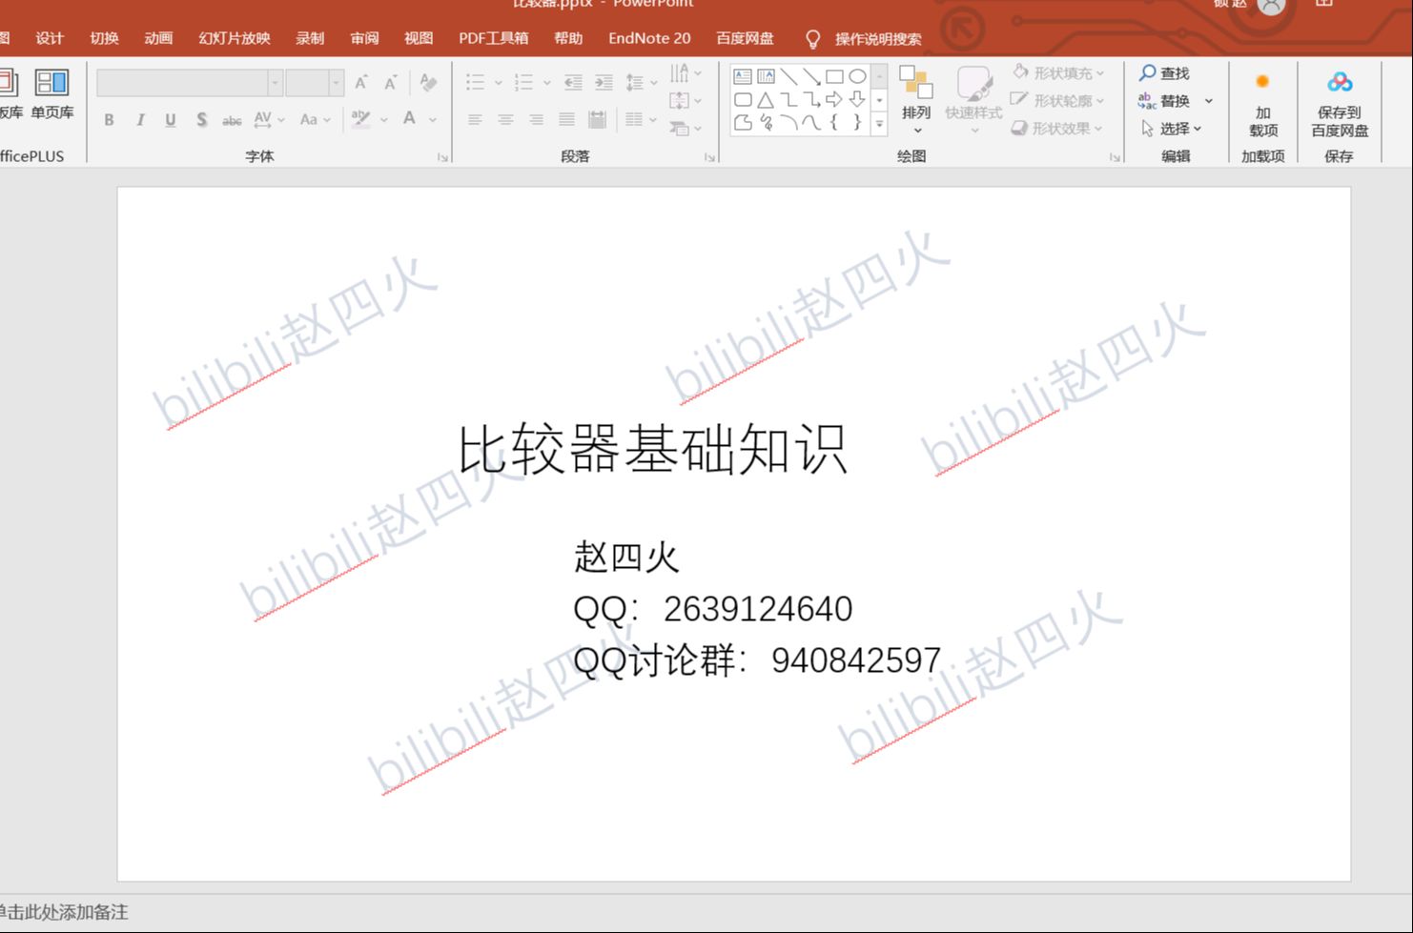Open change case Aa dropdown
The image size is (1413, 933).
[315, 120]
